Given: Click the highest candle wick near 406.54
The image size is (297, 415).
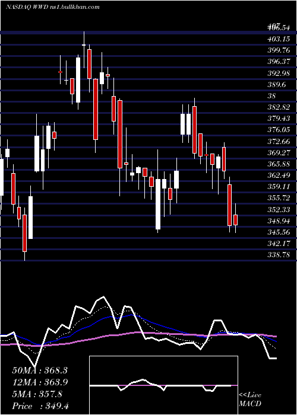Looking at the screenshot, I should pos(84,50).
